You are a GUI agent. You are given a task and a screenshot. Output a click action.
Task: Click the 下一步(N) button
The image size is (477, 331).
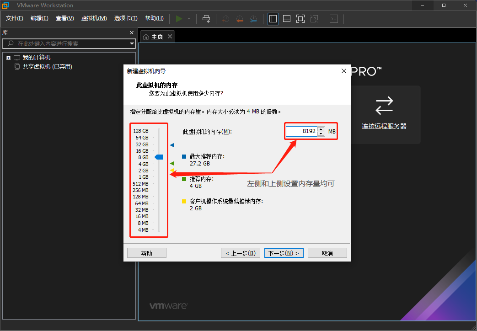point(284,253)
